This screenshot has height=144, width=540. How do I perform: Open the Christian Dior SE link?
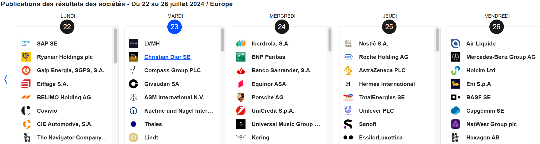[167, 57]
